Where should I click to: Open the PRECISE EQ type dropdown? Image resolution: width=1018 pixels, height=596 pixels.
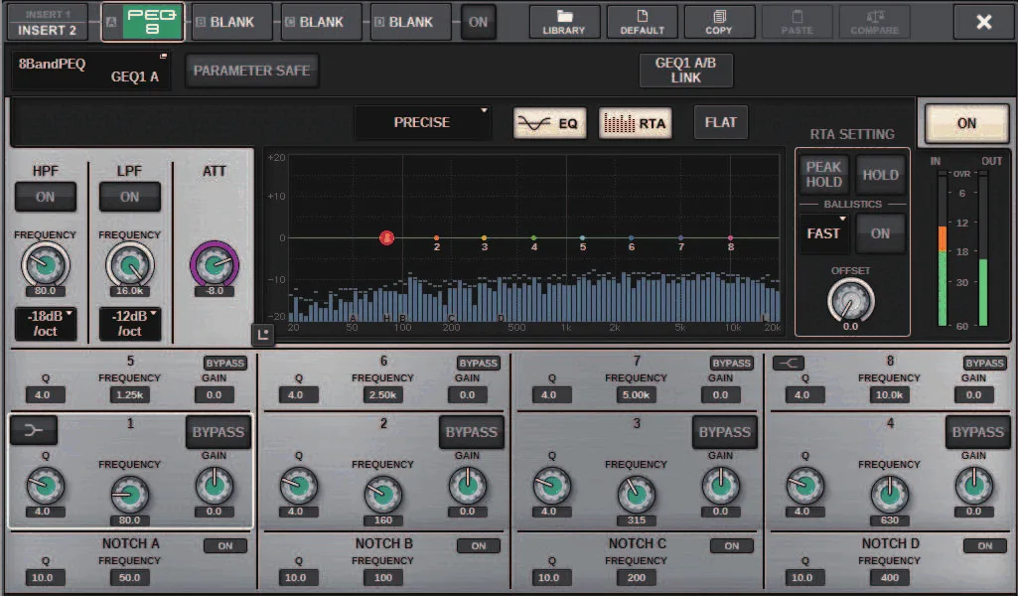pos(422,122)
